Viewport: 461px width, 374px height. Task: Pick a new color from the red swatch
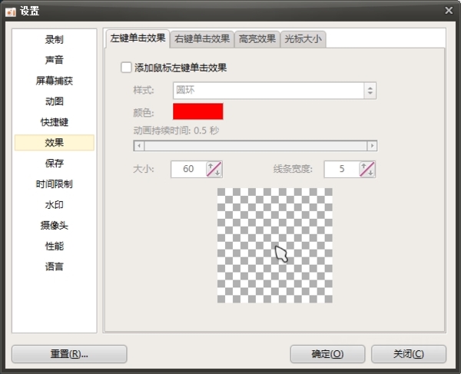pyautogui.click(x=198, y=111)
